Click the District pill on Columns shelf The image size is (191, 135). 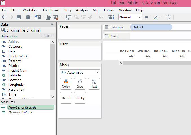[x=151, y=27]
